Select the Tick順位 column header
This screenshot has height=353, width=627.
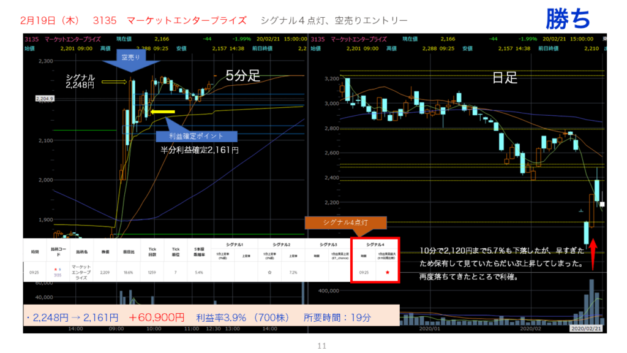pyautogui.click(x=176, y=252)
